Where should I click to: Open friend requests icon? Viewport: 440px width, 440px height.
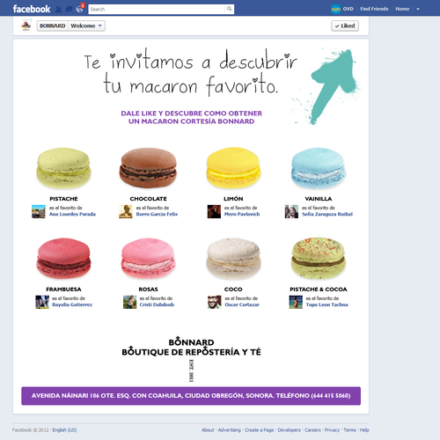tap(59, 10)
